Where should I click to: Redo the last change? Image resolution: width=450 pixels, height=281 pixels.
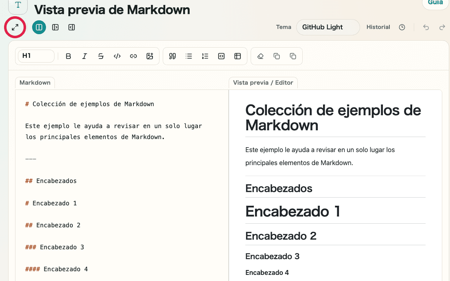(442, 27)
